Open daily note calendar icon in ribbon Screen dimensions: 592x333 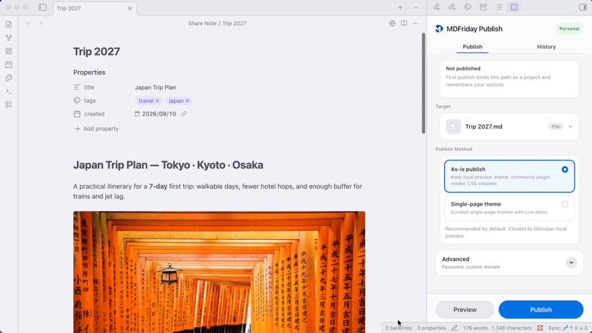[x=9, y=64]
